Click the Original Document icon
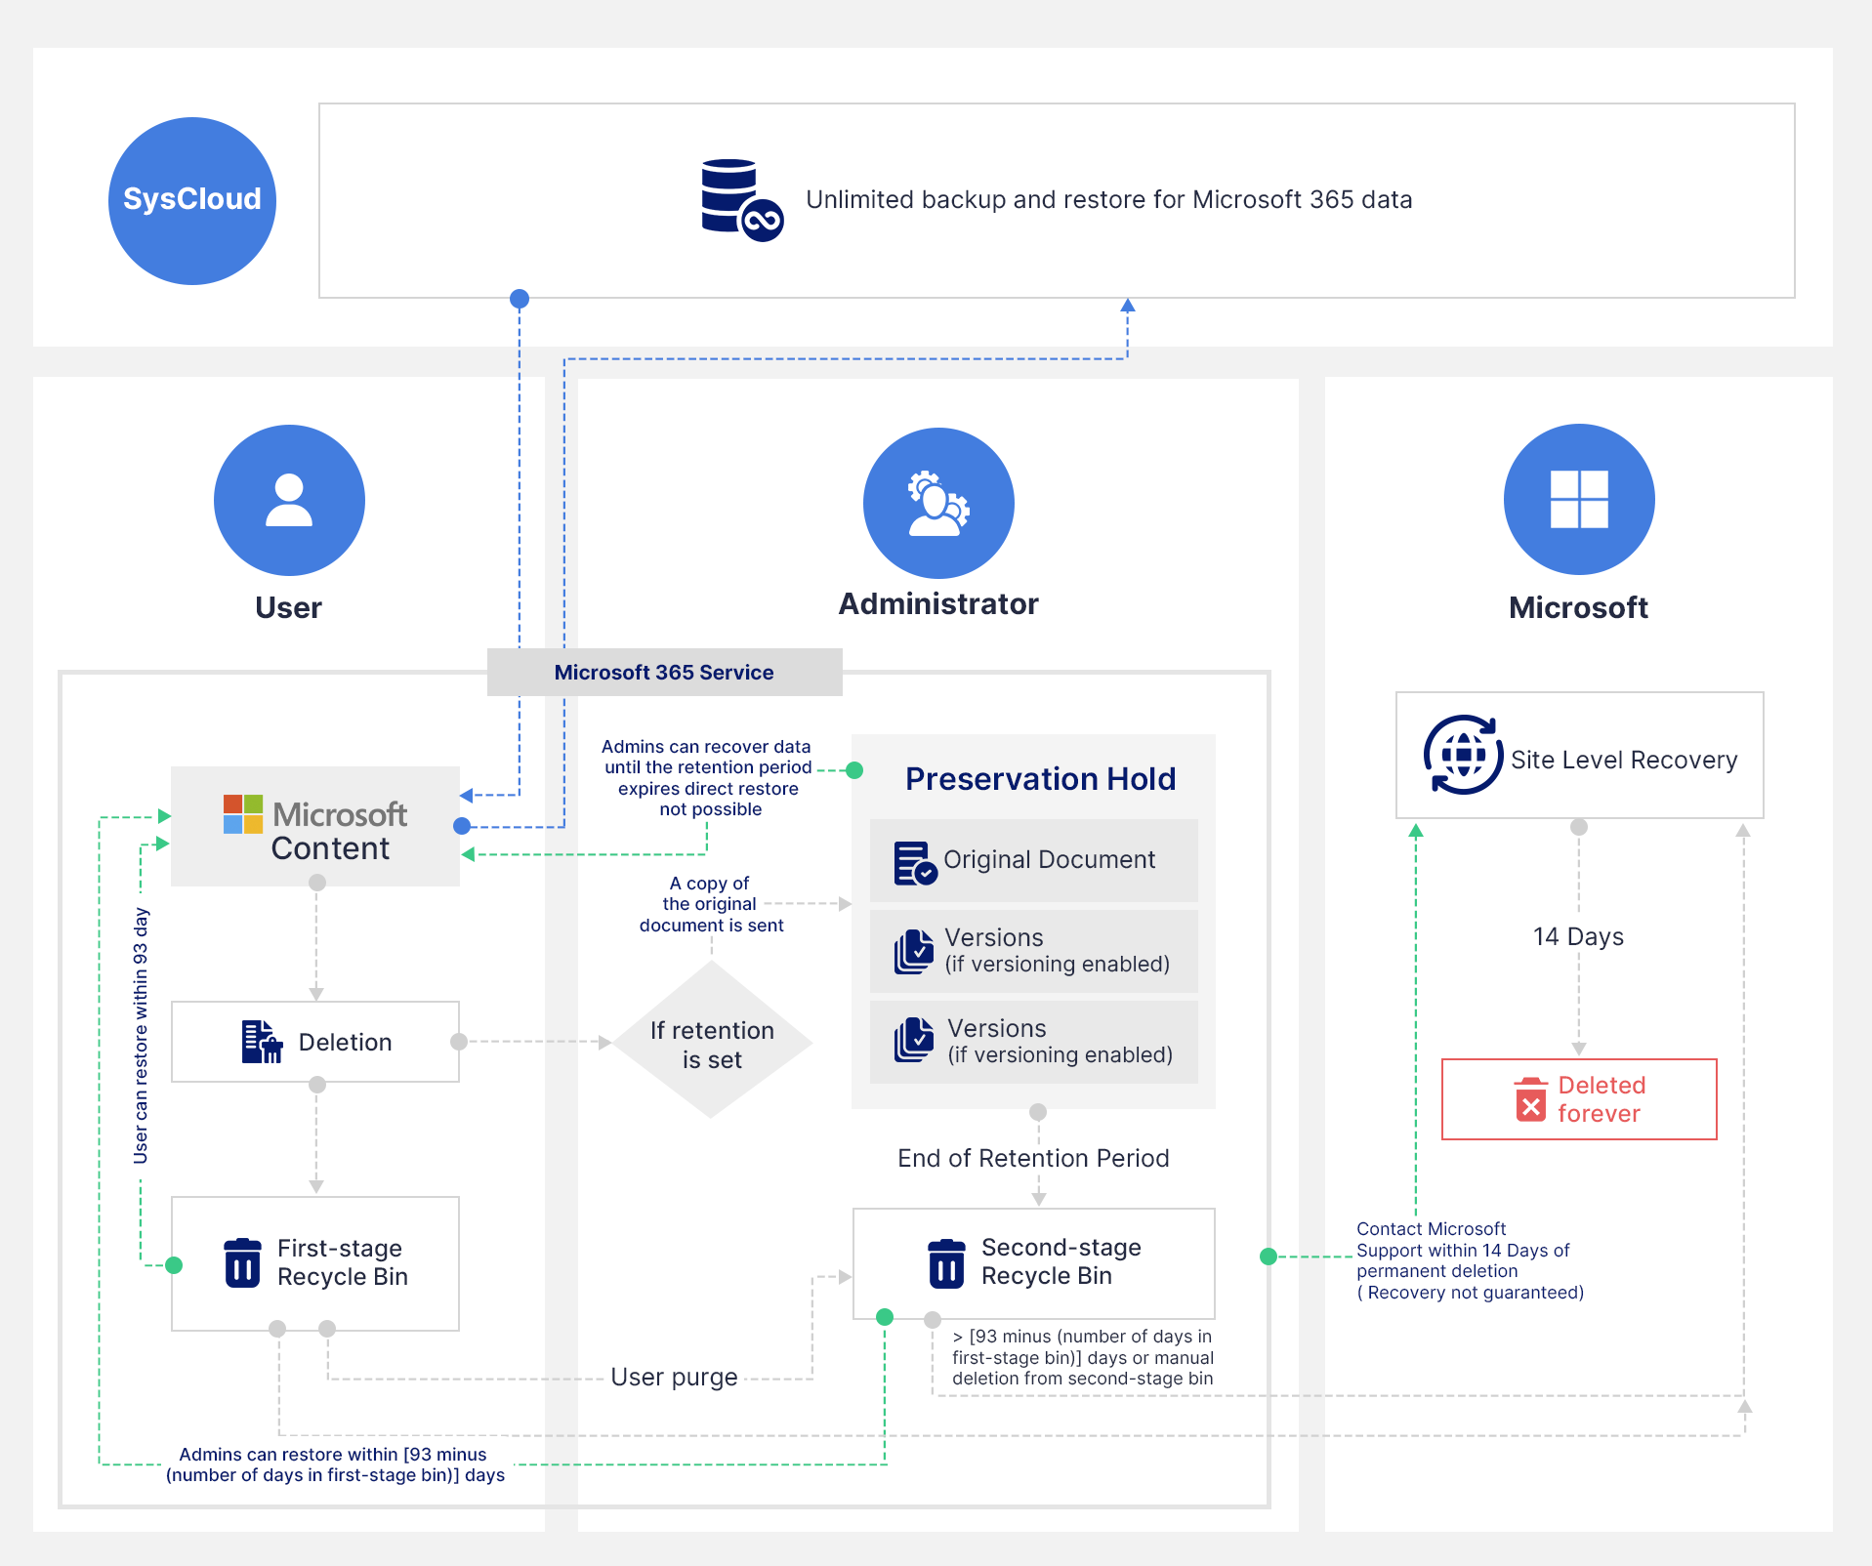 pyautogui.click(x=916, y=863)
